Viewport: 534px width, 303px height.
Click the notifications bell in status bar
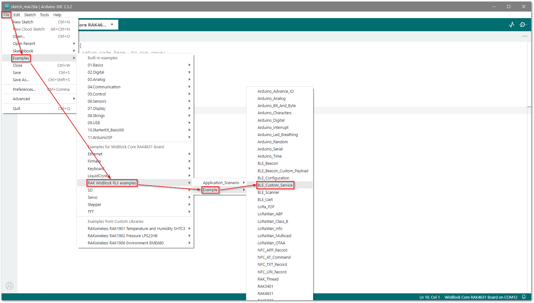point(524,297)
